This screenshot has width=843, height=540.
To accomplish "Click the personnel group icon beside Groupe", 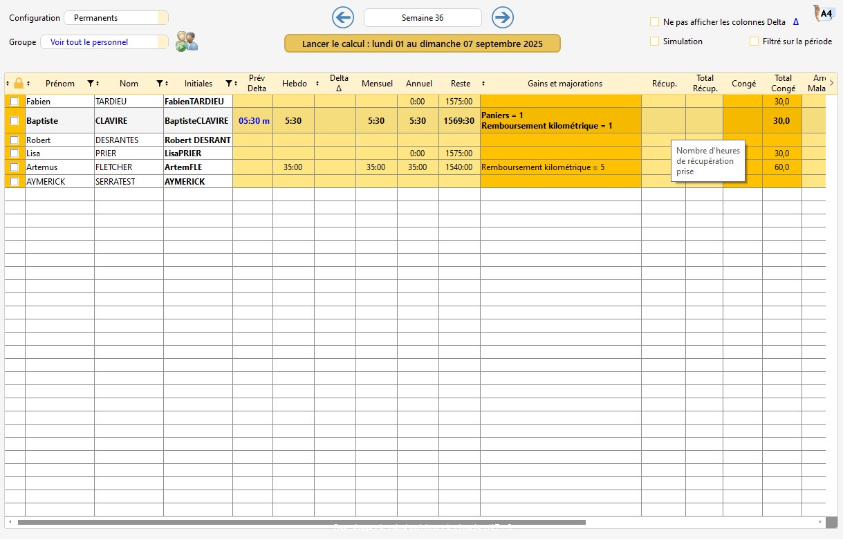I will point(187,41).
